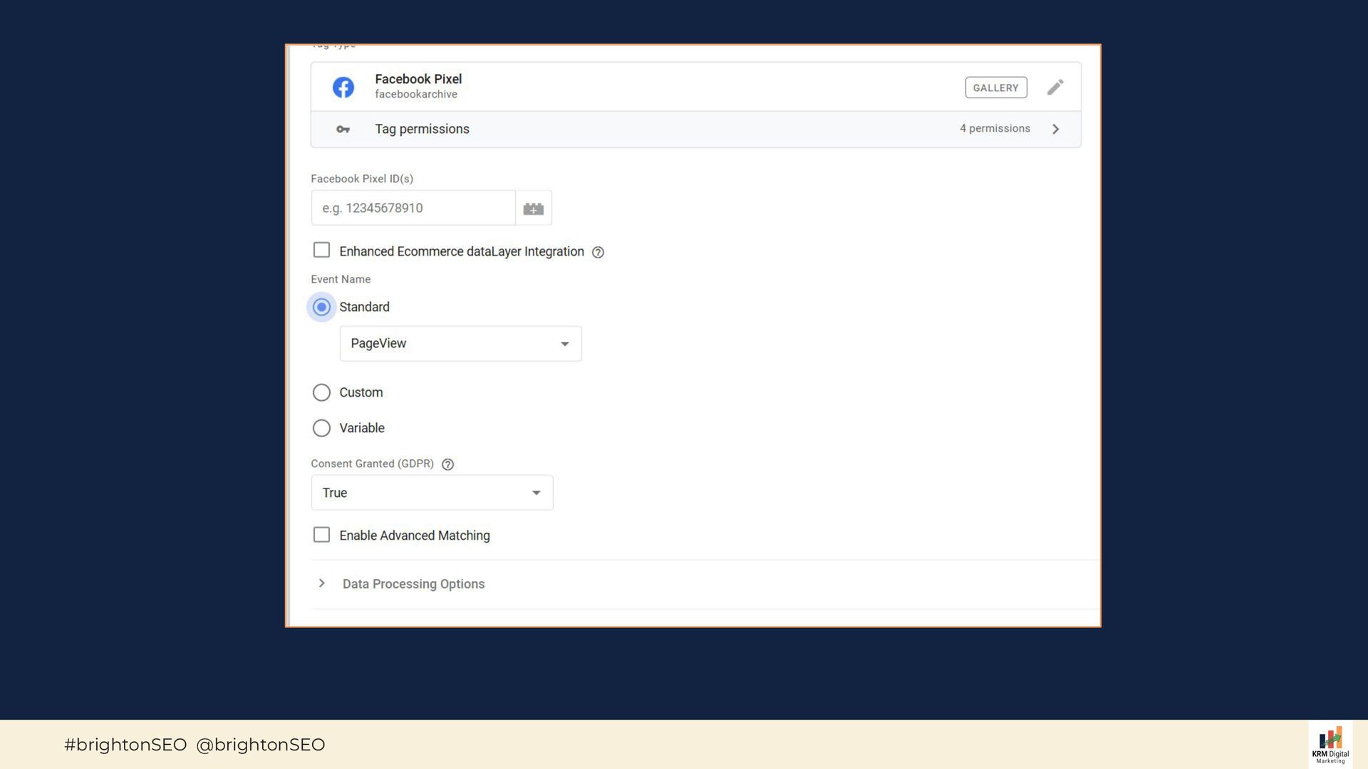
Task: Open tag permissions via right chevron
Action: (1056, 129)
